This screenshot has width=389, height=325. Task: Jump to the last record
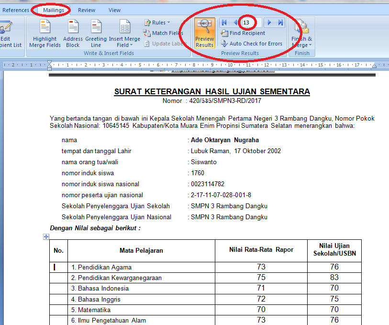click(x=280, y=22)
